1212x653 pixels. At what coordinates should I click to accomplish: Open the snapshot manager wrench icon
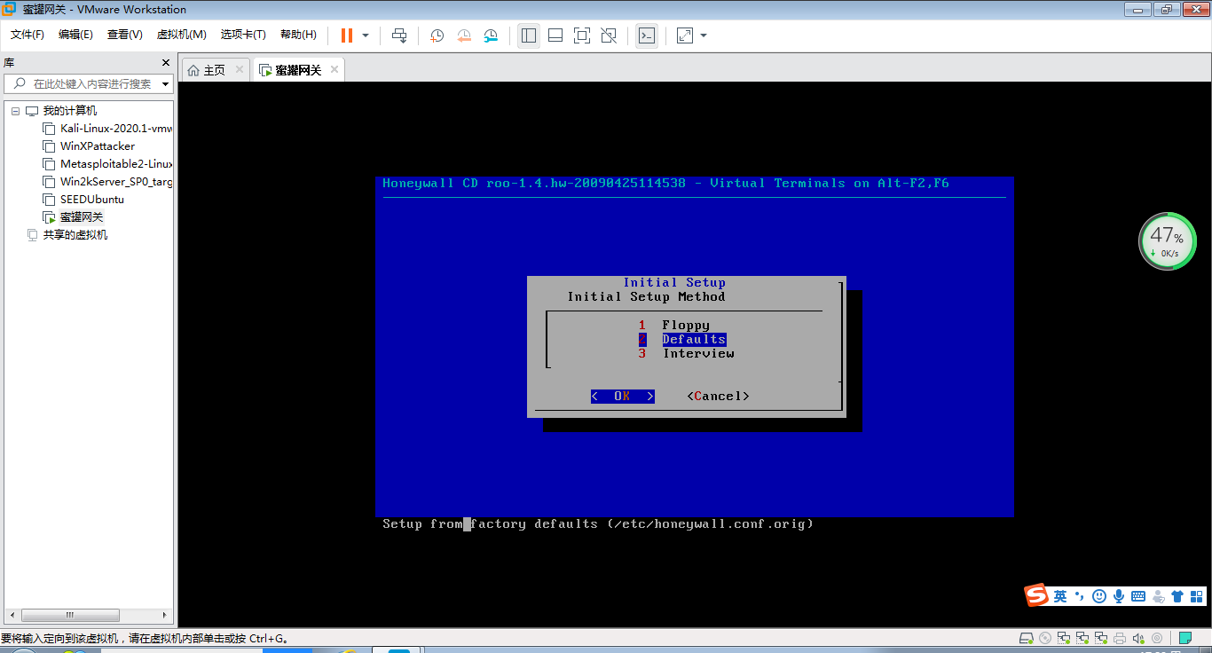click(x=491, y=35)
